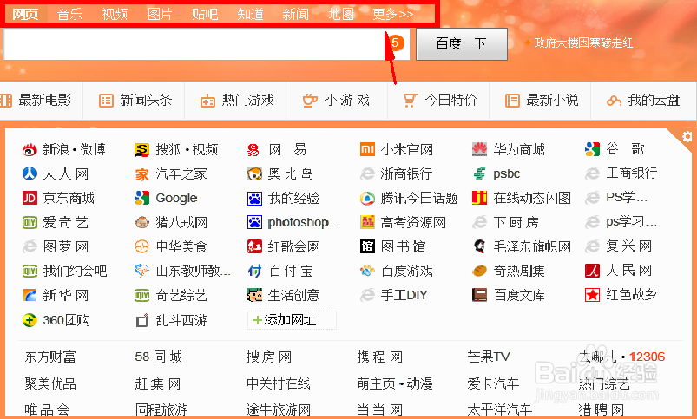Open the 乱斗西游 link
The height and width of the screenshot is (419, 697).
[x=181, y=320]
